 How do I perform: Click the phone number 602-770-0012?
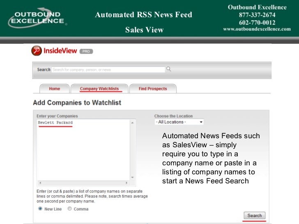pos(257,23)
